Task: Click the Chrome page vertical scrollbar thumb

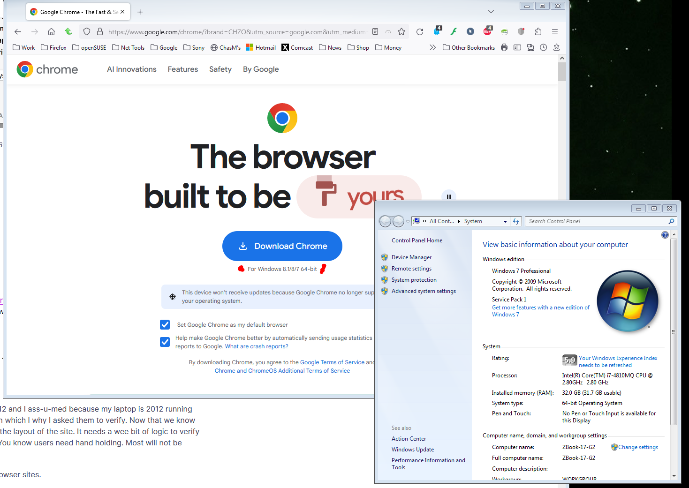Action: coord(562,72)
